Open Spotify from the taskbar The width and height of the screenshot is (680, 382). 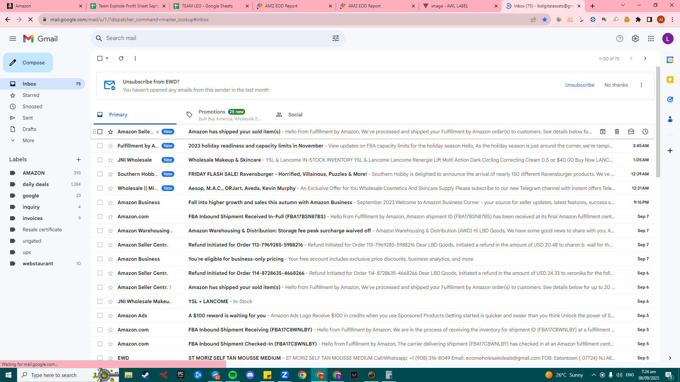click(233, 375)
